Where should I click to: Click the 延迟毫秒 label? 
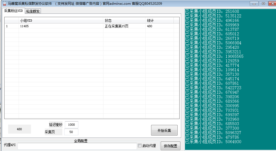tap(56, 125)
